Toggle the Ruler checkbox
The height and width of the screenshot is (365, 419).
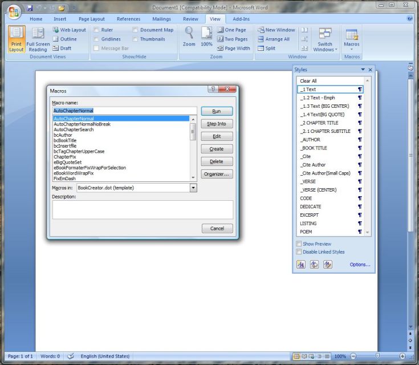[x=96, y=30]
